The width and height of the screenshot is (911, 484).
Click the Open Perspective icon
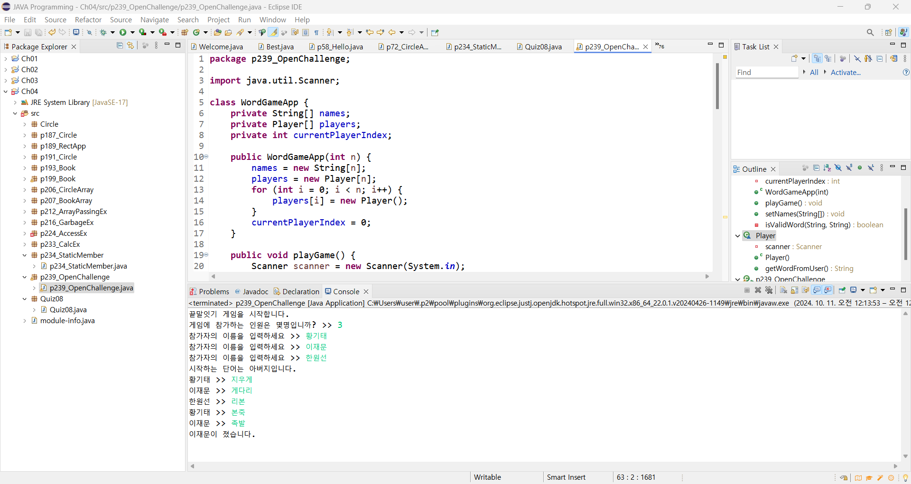(x=889, y=32)
